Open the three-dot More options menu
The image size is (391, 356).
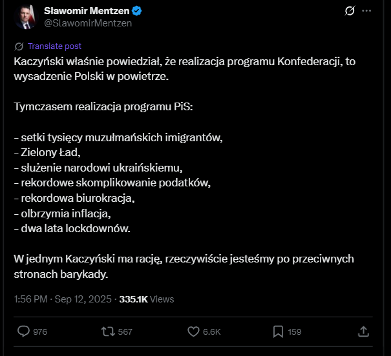point(367,11)
